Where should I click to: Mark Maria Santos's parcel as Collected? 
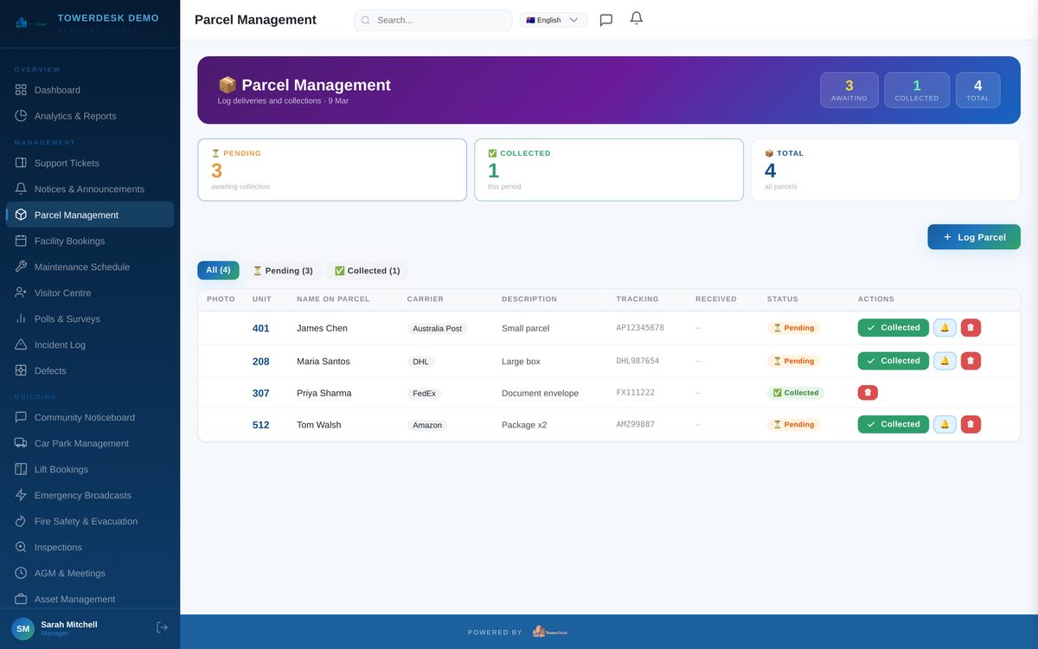[893, 360]
